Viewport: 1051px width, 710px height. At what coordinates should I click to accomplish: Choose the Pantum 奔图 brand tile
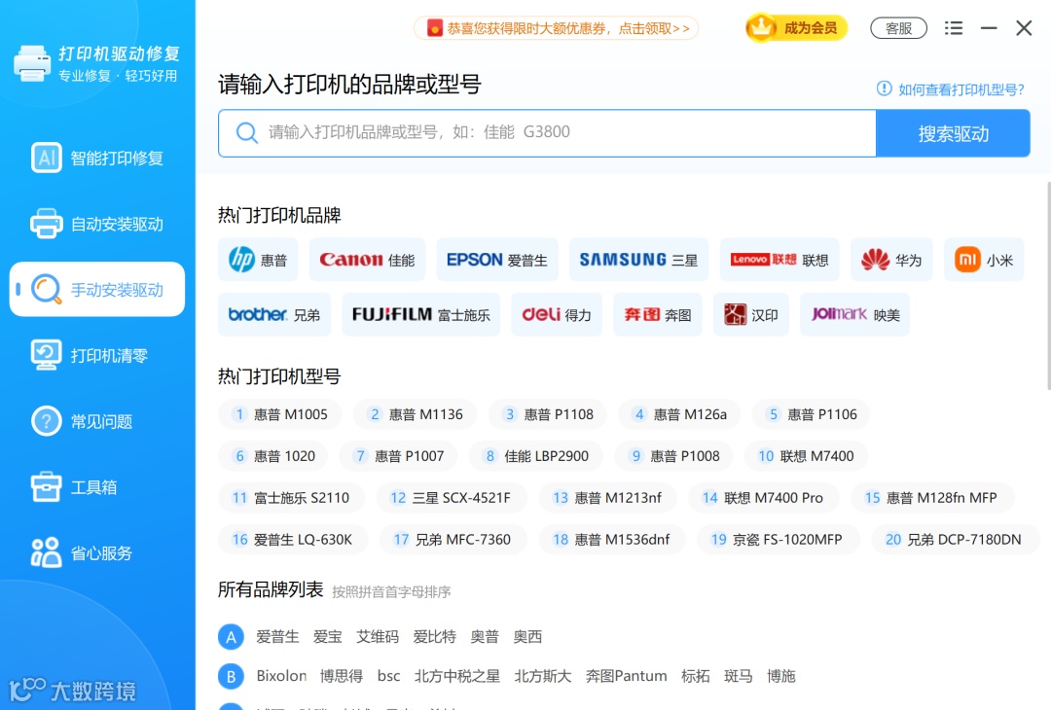point(658,314)
